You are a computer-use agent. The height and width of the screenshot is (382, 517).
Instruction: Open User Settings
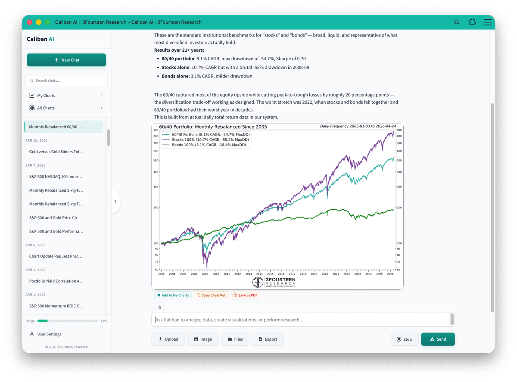[45, 334]
